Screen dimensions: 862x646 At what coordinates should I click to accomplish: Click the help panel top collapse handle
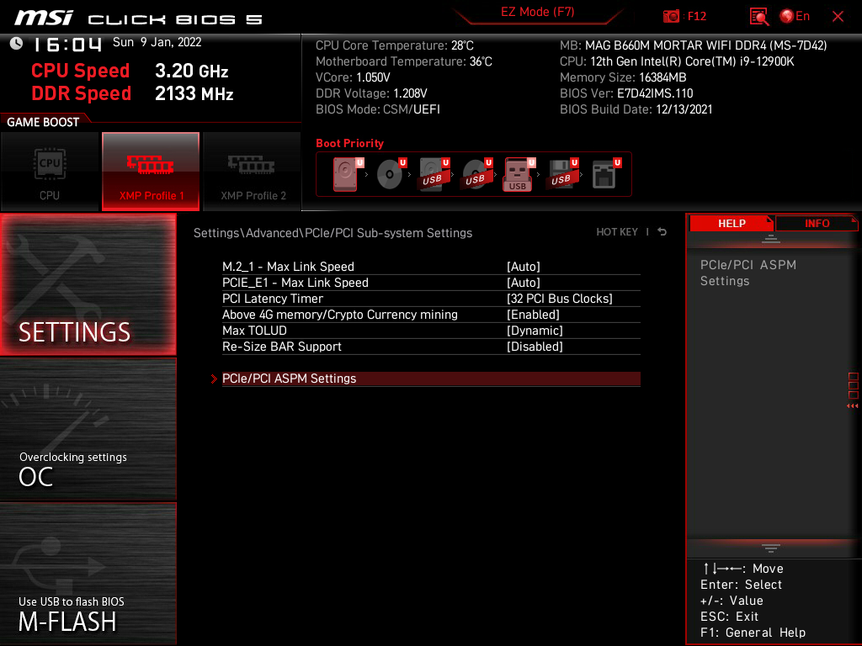tap(771, 239)
